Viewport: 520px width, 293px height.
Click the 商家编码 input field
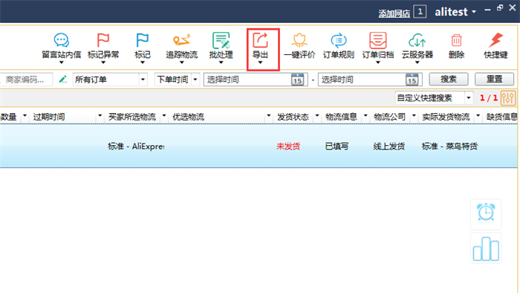pos(26,80)
